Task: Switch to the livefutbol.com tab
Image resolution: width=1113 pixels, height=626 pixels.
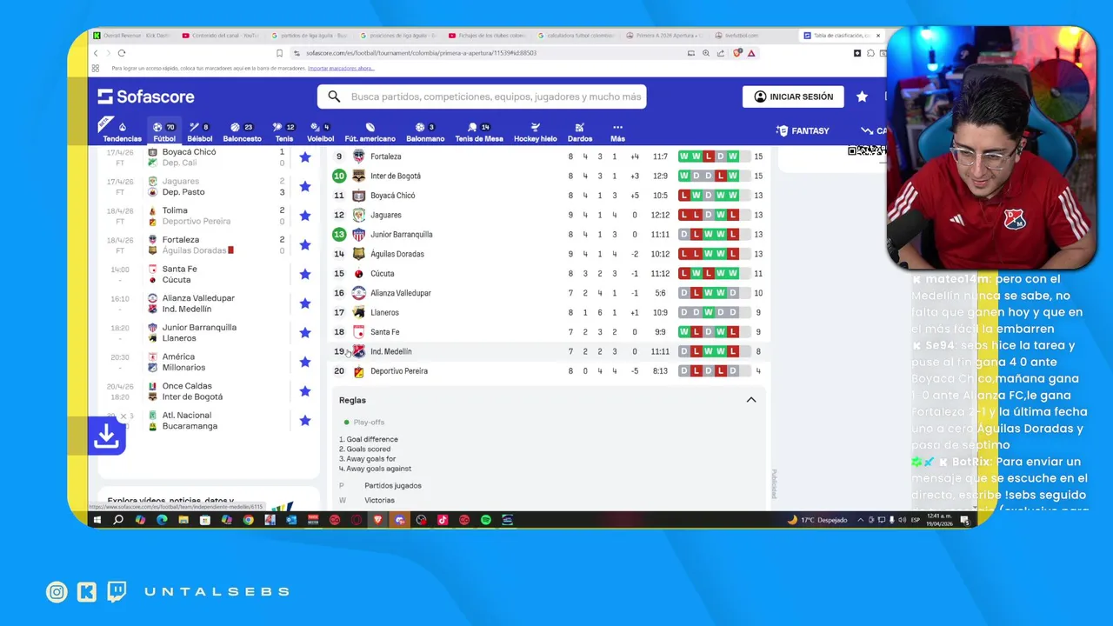Action: coord(736,36)
